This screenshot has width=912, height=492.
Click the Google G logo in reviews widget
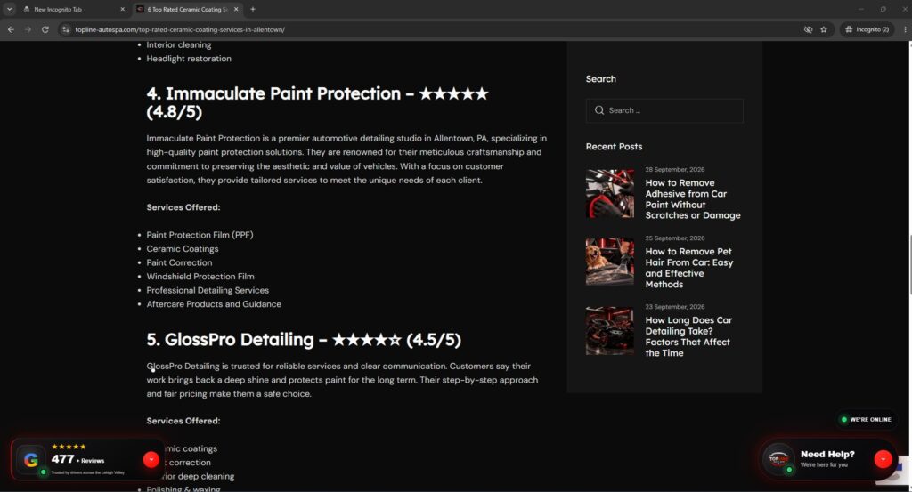pyautogui.click(x=31, y=459)
